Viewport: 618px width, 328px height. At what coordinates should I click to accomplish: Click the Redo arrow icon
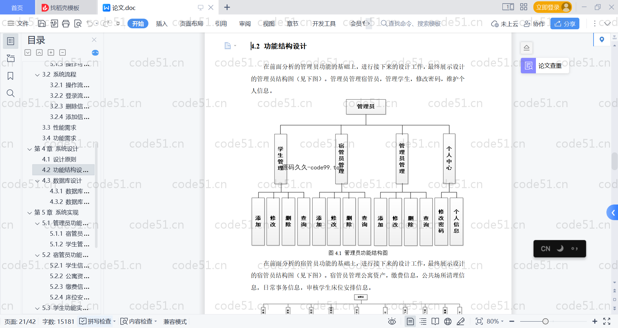click(106, 23)
